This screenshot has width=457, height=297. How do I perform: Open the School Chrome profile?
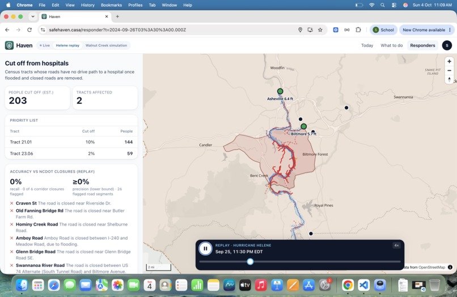coord(383,29)
